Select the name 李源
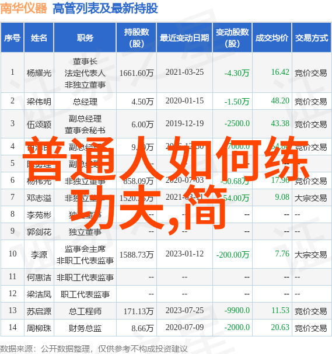Viewport: 332px width, 354px height. (39, 255)
